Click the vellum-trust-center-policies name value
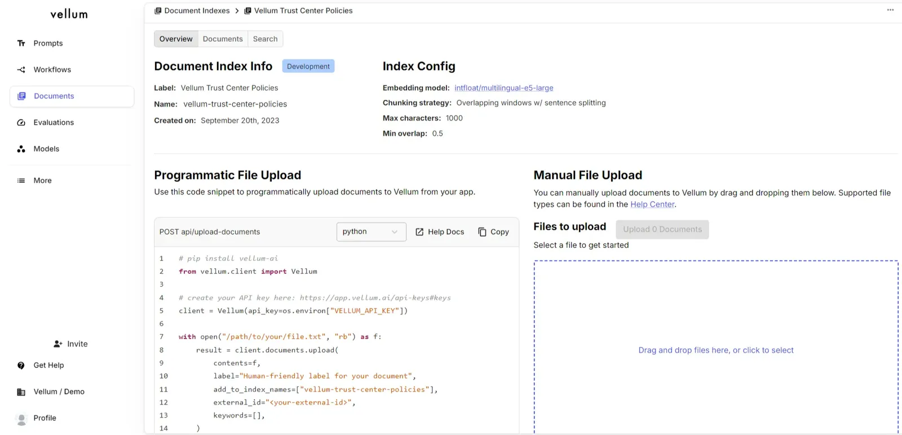The width and height of the screenshot is (902, 435). tap(235, 104)
